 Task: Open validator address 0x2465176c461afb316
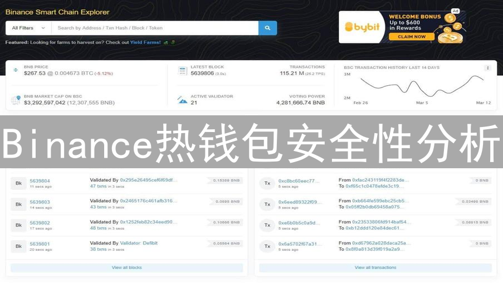point(149,201)
